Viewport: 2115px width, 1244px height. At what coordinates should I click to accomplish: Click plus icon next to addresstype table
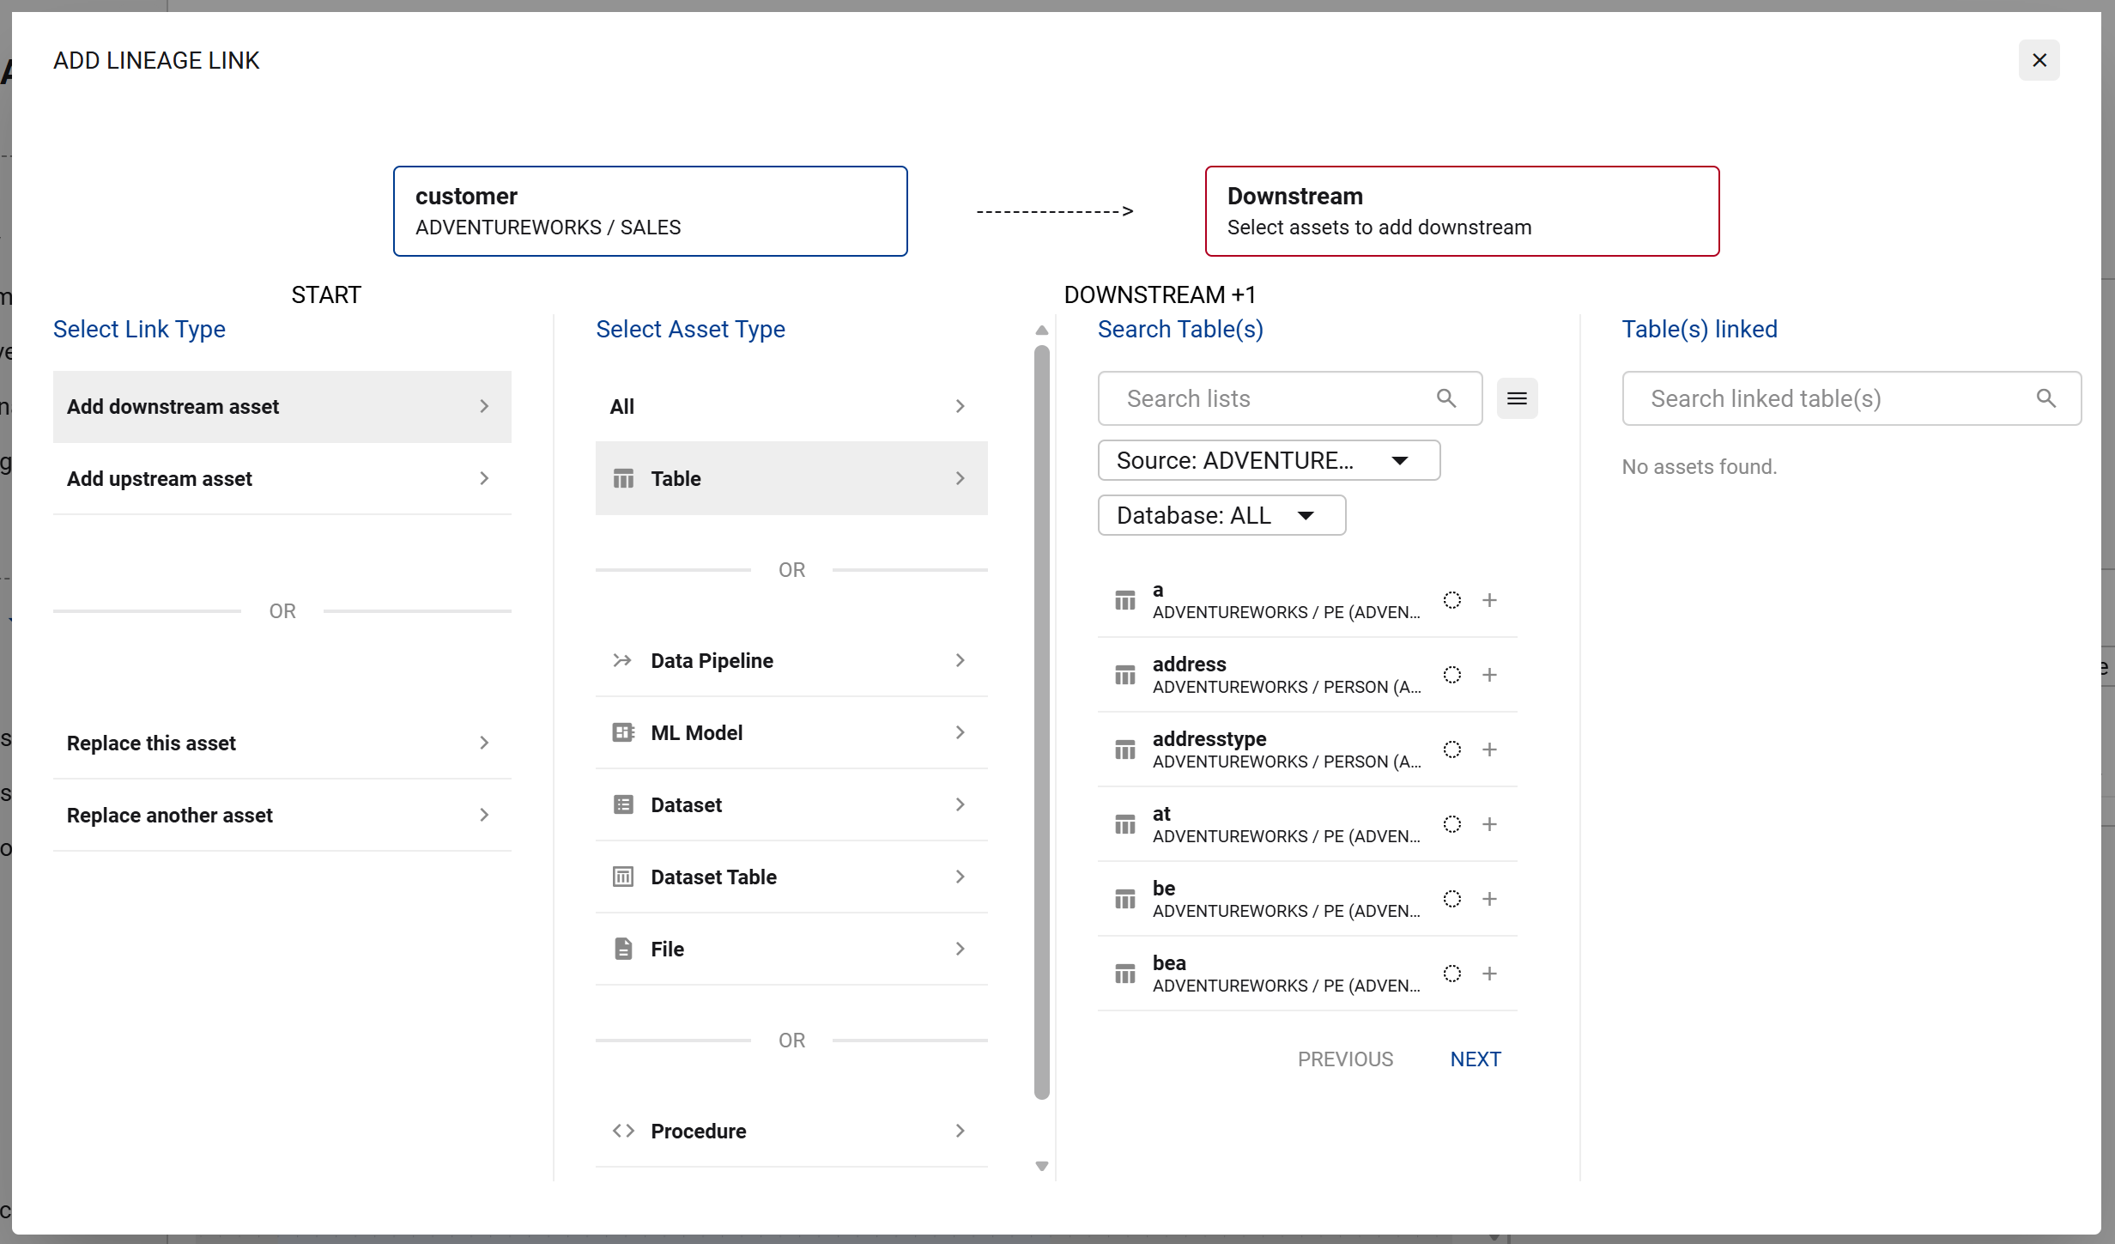(x=1489, y=749)
